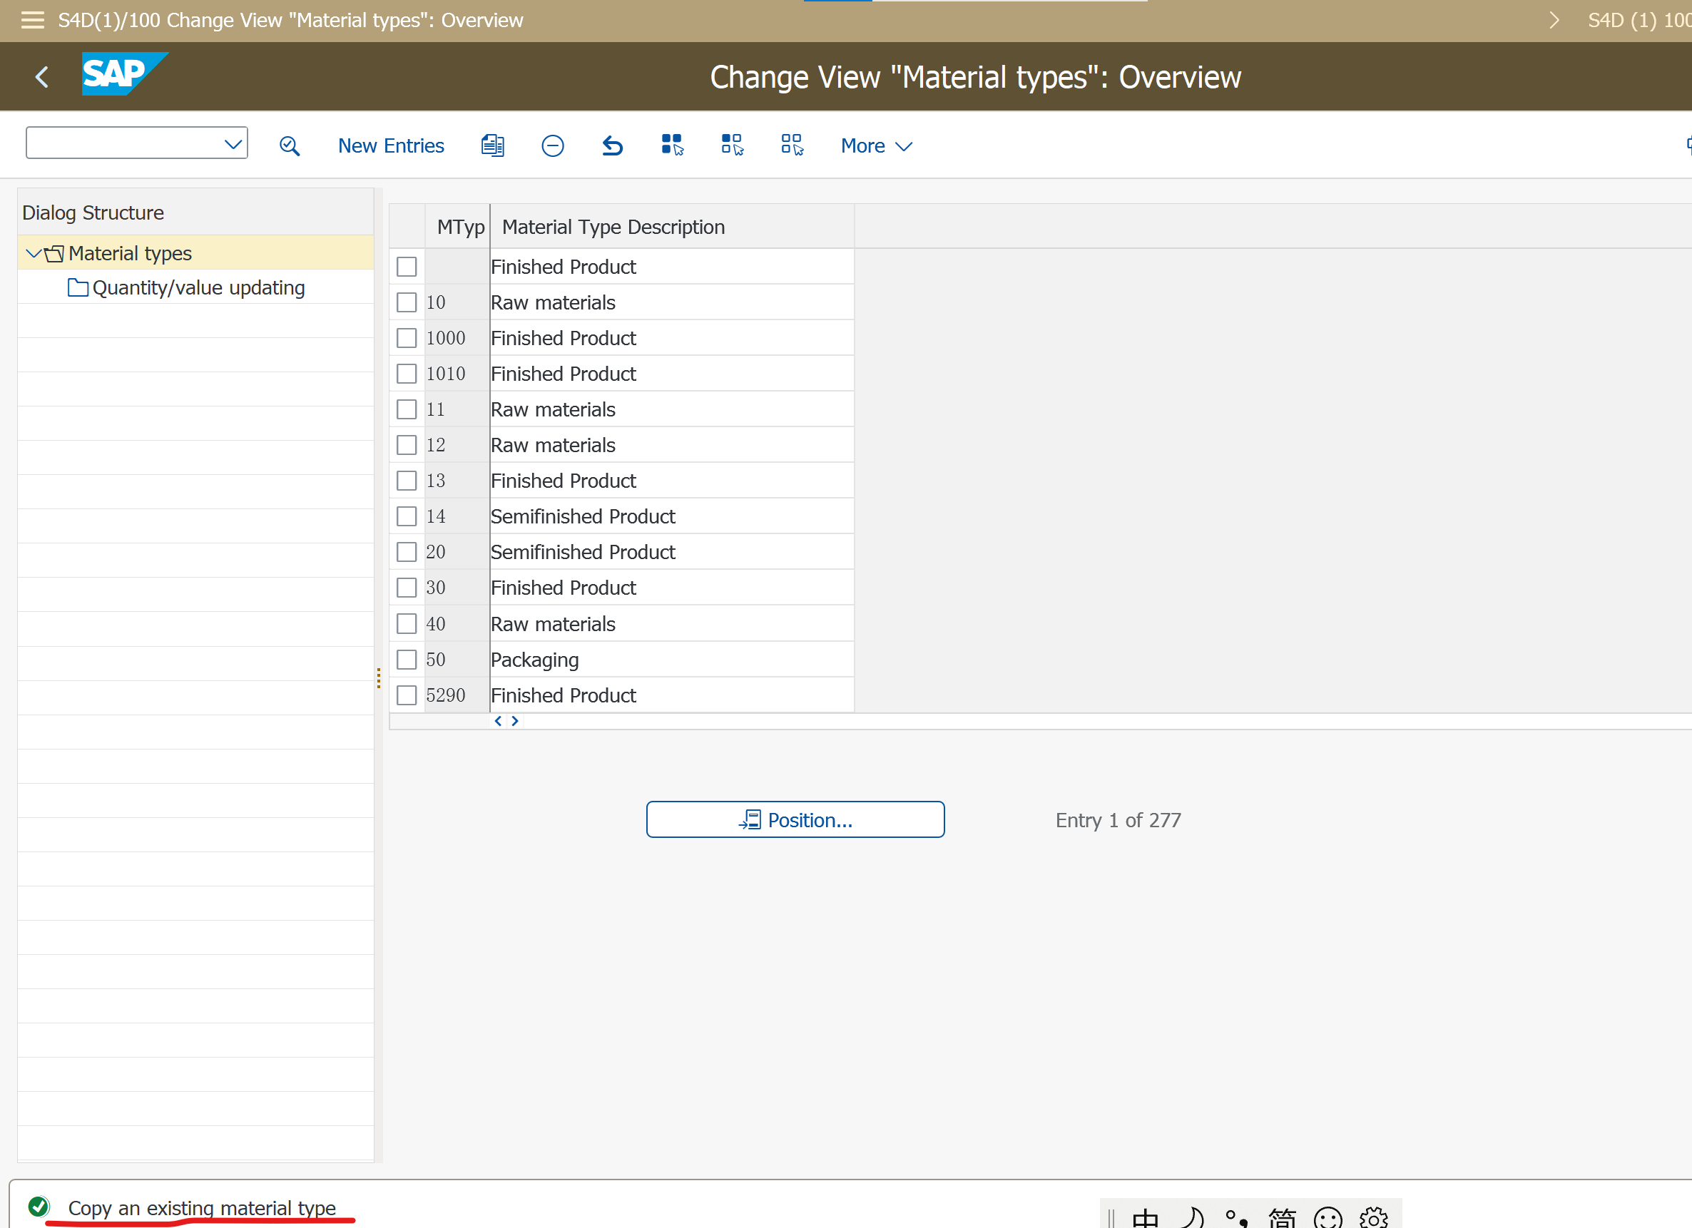Click the Undo Change icon
This screenshot has width=1692, height=1228.
(x=613, y=145)
